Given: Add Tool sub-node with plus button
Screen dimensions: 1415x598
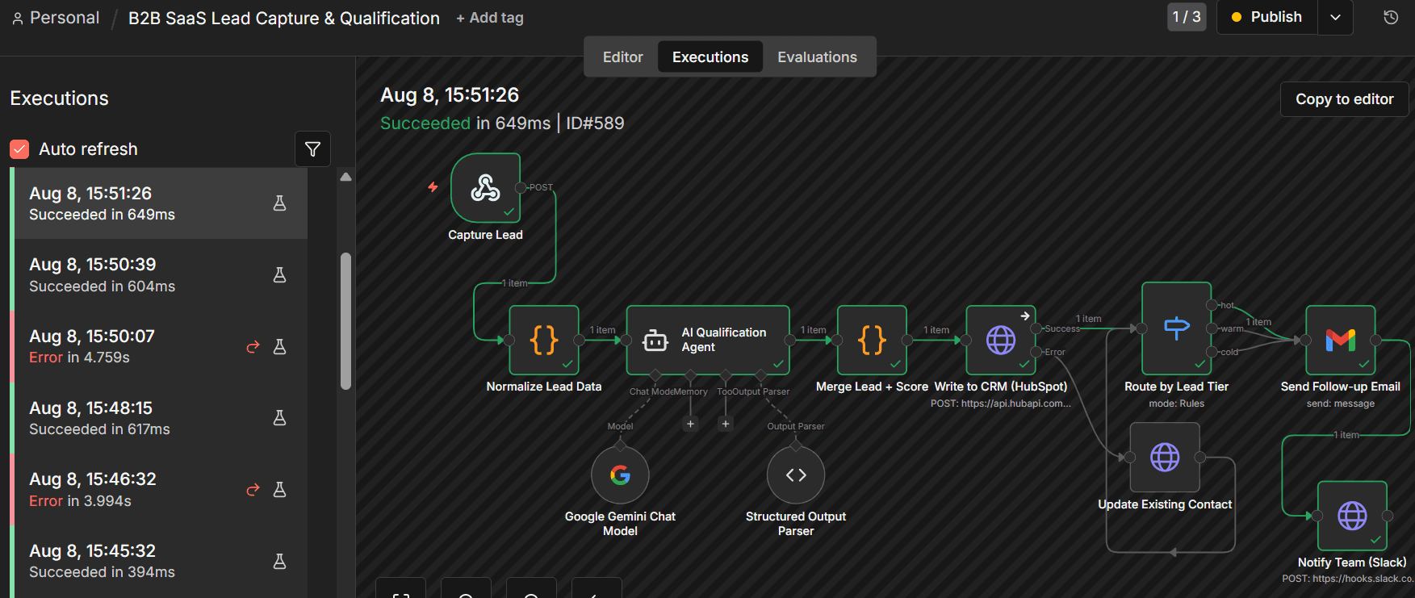Looking at the screenshot, I should tap(726, 424).
